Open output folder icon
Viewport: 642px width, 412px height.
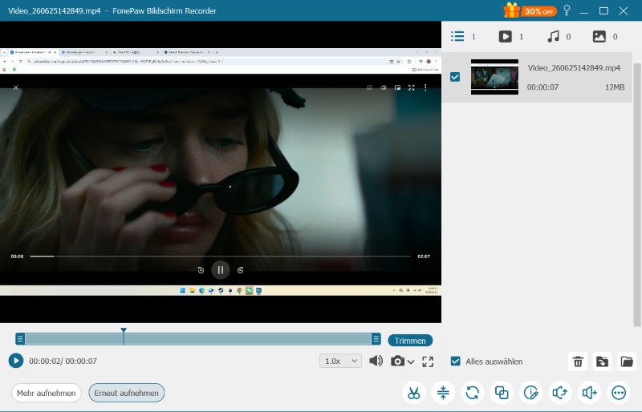(627, 362)
